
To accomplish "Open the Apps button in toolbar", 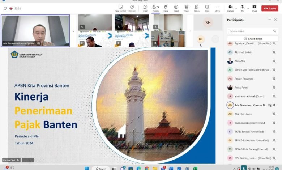I will point(207,8).
